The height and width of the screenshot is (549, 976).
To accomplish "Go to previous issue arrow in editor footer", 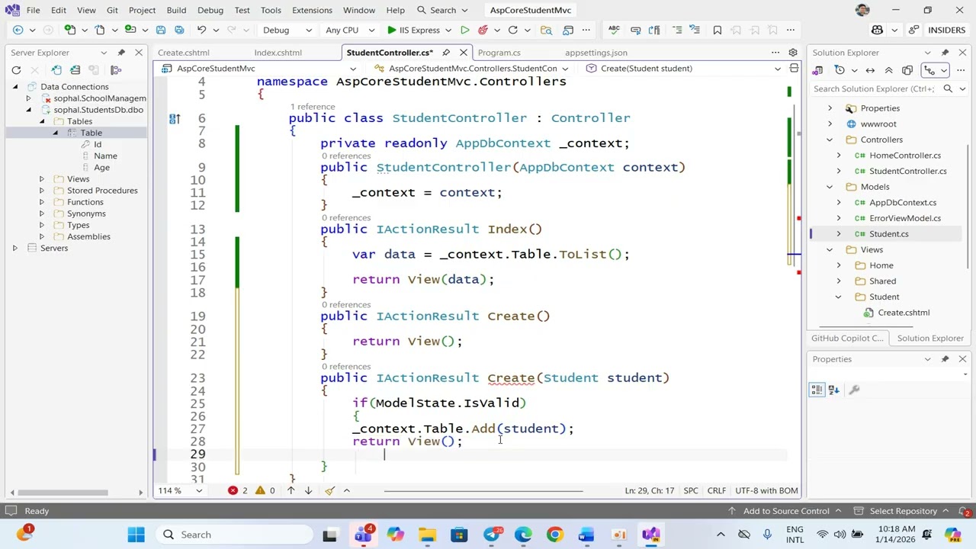I will pyautogui.click(x=291, y=490).
